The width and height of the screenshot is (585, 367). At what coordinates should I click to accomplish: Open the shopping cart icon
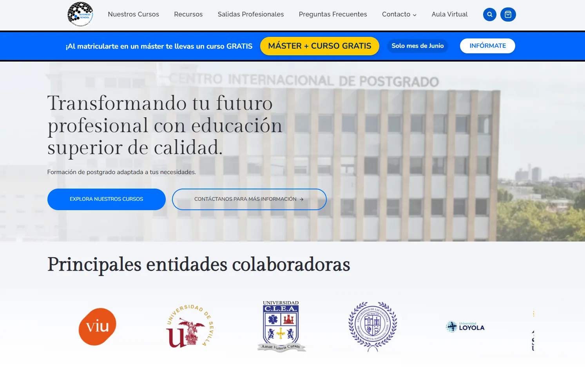point(508,15)
